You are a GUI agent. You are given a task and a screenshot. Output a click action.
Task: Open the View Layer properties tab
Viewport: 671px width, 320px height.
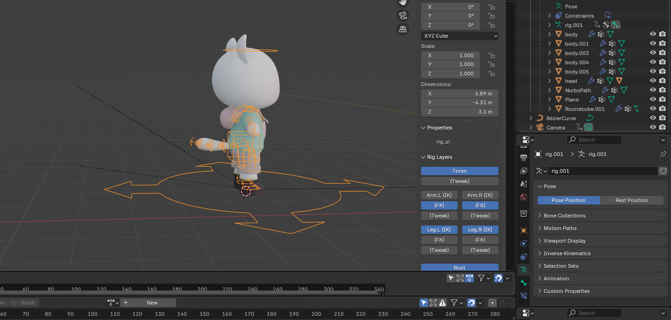[524, 171]
